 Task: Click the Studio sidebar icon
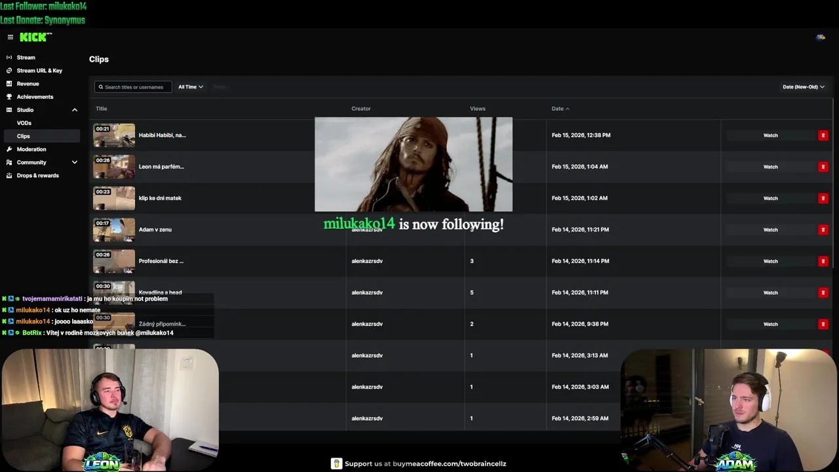[x=9, y=110]
